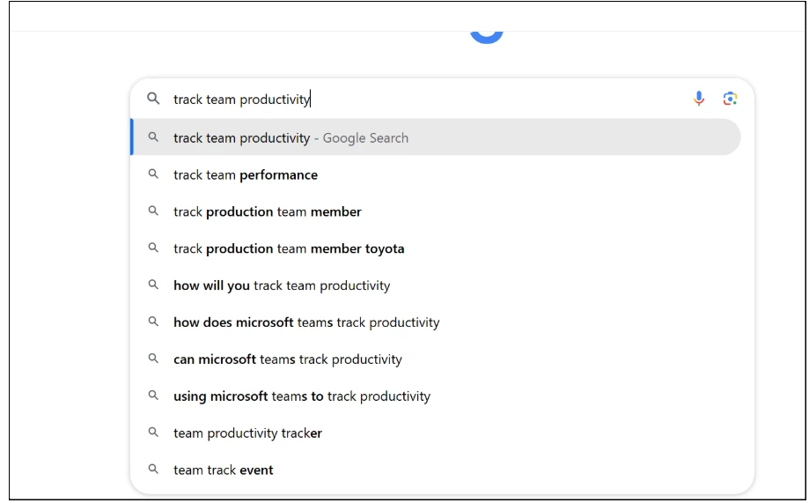Choose 'how will you track team productivity'
The height and width of the screenshot is (503, 809).
pos(437,285)
